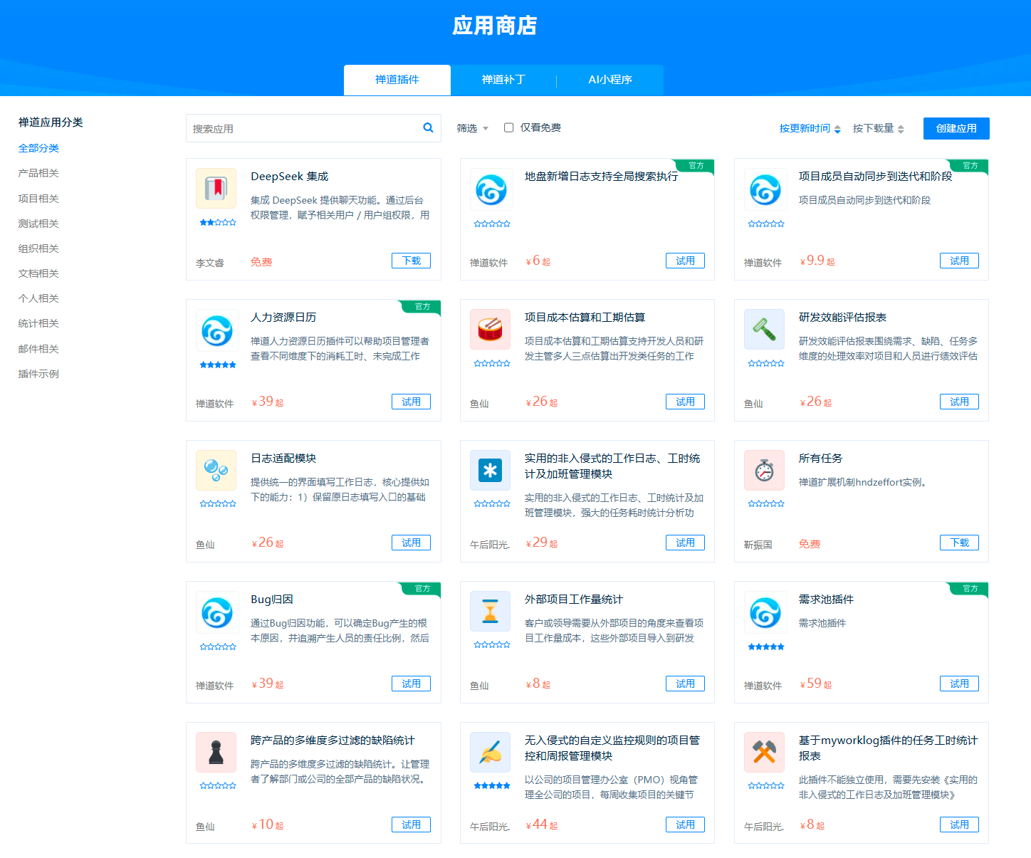Click the five-star rating under 需求池插件
The image size is (1031, 858).
(766, 647)
